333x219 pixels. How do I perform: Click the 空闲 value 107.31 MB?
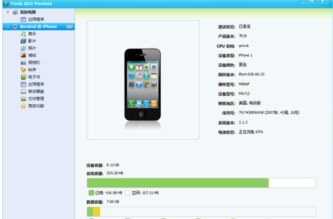click(x=150, y=193)
